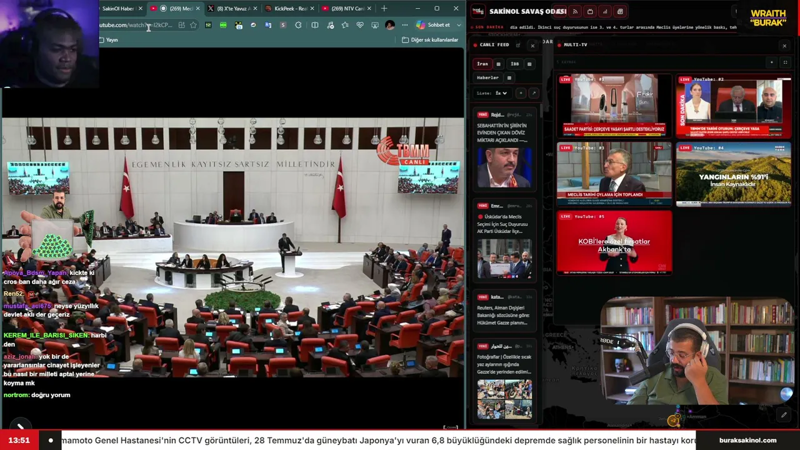
Task: Switch to the KickPeek browser tab
Action: [290, 9]
